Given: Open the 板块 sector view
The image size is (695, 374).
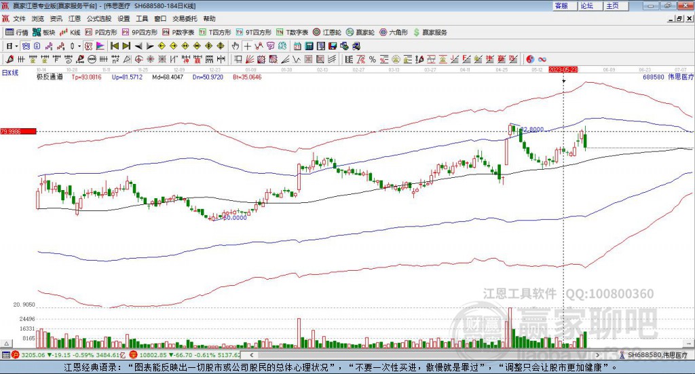Looking at the screenshot, I should point(43,33).
